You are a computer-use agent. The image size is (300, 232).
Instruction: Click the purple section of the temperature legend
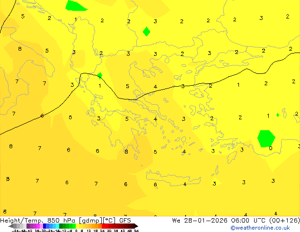pos(32,226)
